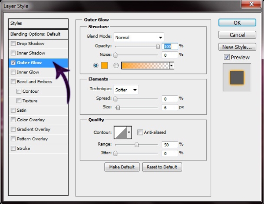264x204 pixels.
Task: Click the OK button
Action: click(237, 23)
